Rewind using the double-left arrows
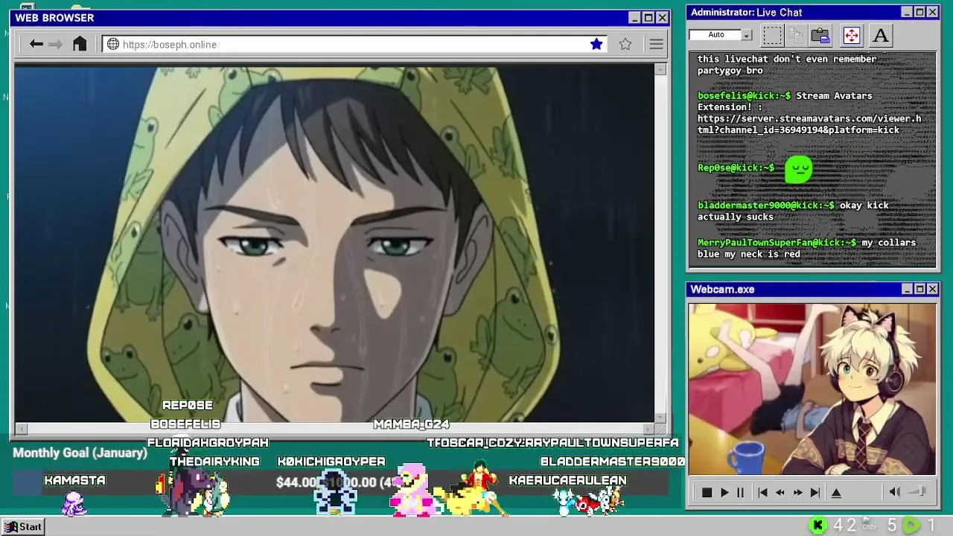This screenshot has height=536, width=953. coord(780,492)
